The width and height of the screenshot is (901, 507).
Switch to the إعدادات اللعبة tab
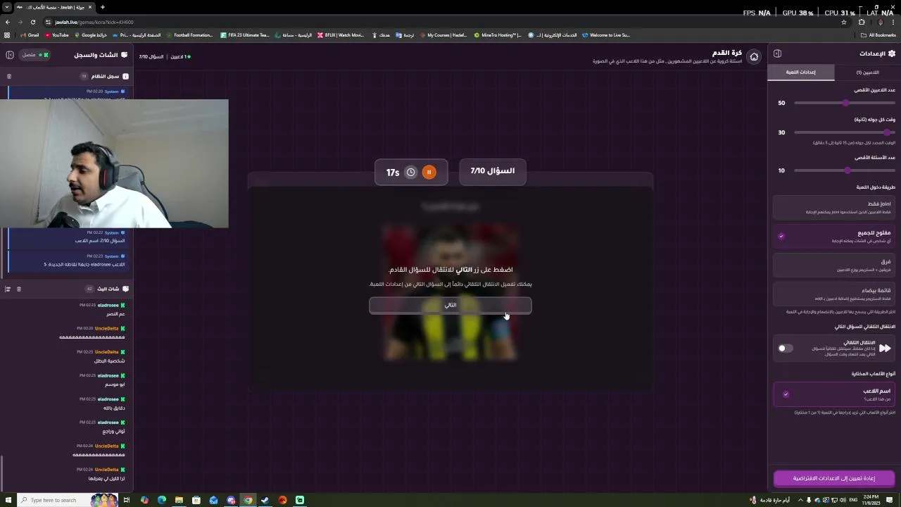[x=801, y=72]
